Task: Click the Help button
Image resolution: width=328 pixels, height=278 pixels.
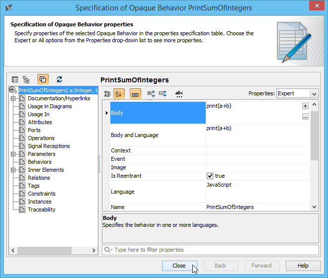Action: [303, 266]
